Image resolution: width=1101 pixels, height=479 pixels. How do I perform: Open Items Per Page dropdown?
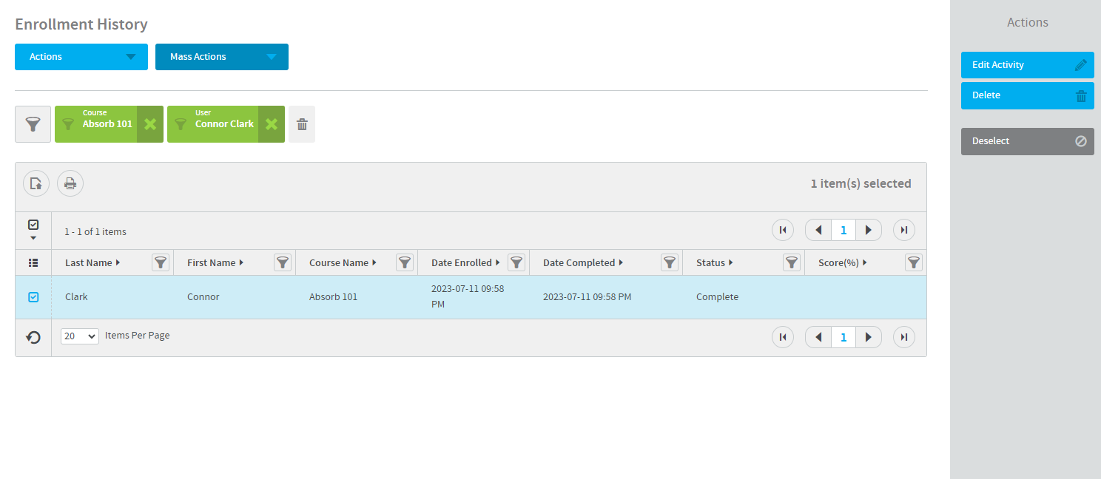pyautogui.click(x=80, y=336)
